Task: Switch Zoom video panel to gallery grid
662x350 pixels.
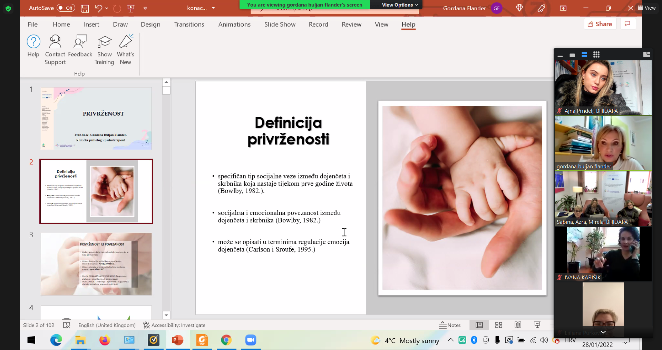Action: [596, 54]
